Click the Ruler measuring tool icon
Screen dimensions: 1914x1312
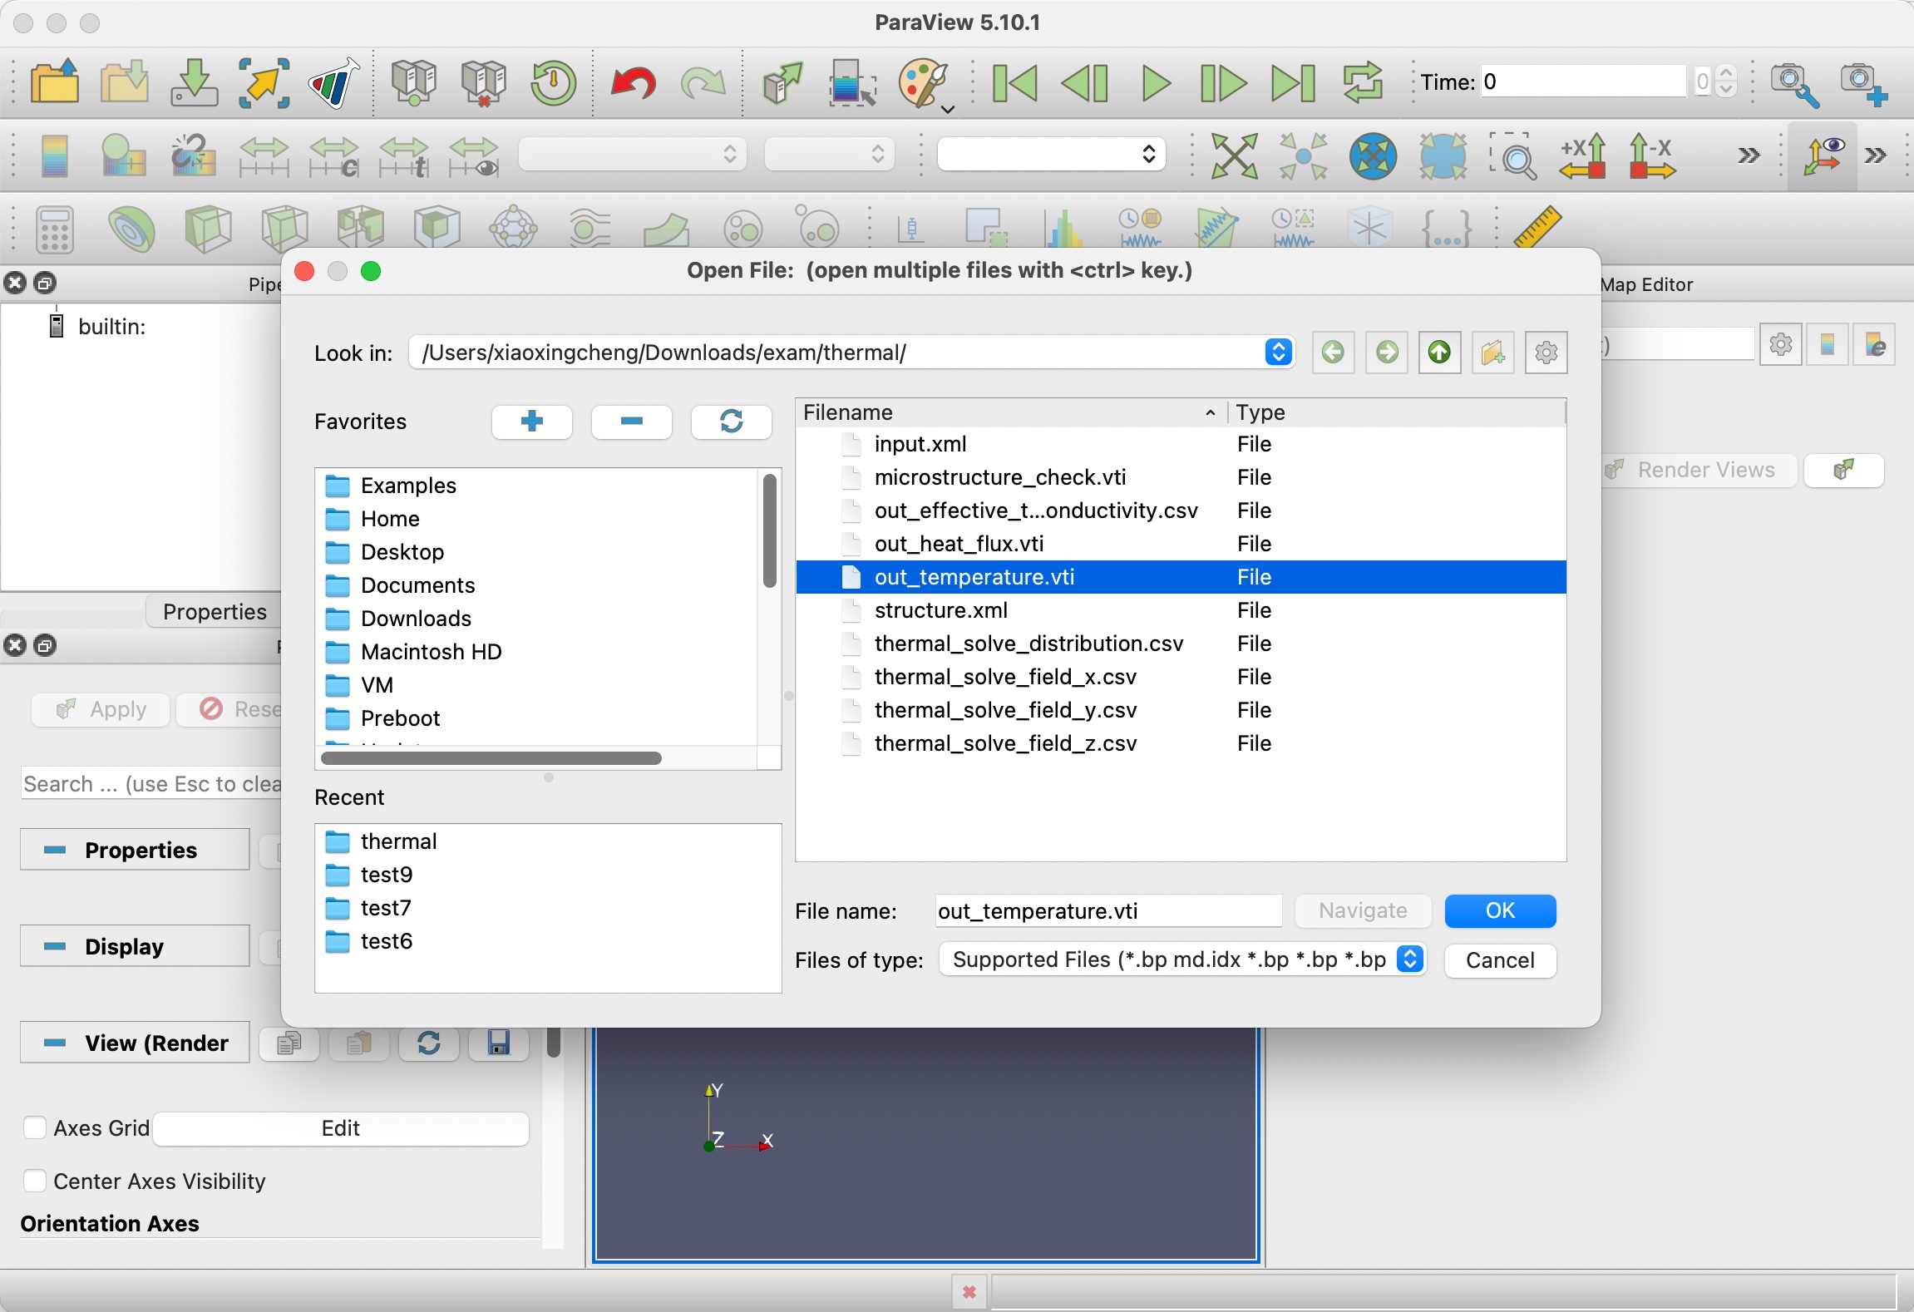pyautogui.click(x=1537, y=228)
